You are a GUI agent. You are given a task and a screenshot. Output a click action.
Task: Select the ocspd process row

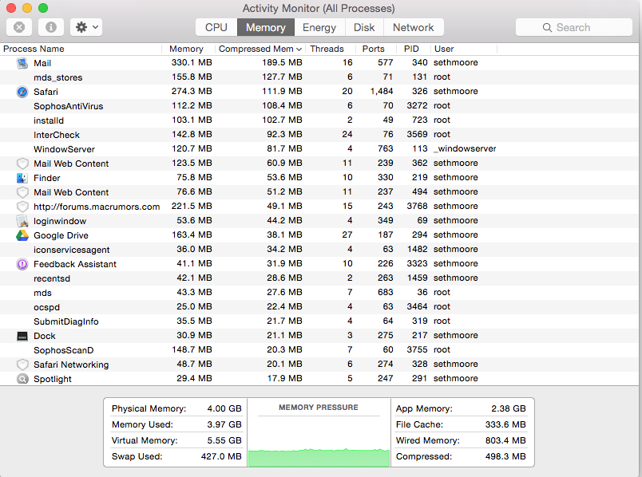pos(319,307)
